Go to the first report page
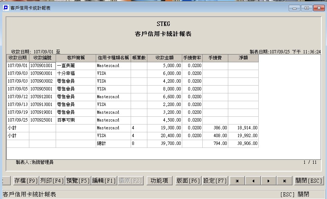Screen dimensions: 327x199 237,181
